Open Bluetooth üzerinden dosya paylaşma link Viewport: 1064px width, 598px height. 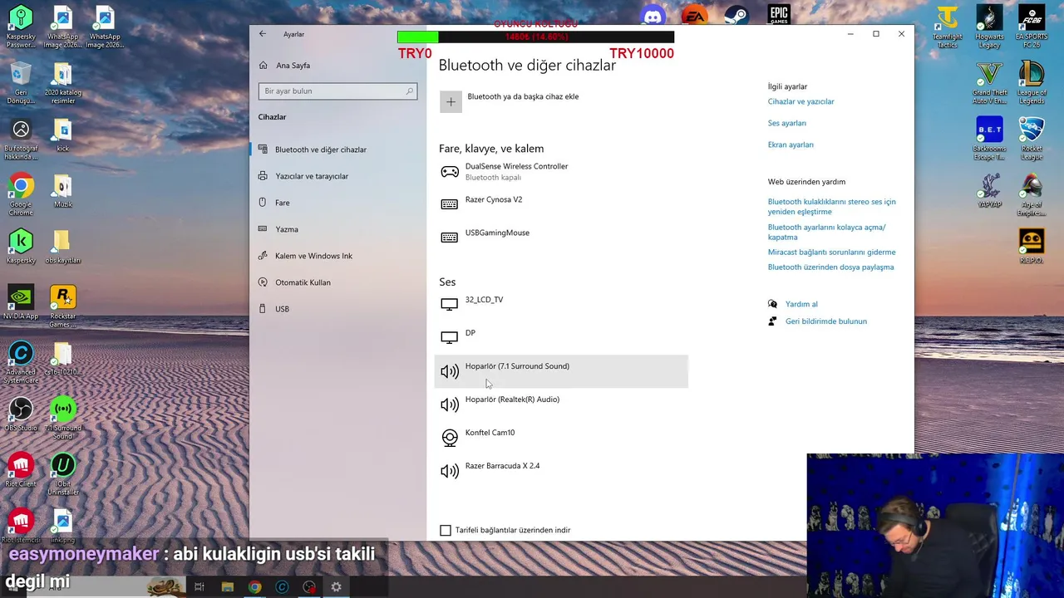tap(830, 267)
